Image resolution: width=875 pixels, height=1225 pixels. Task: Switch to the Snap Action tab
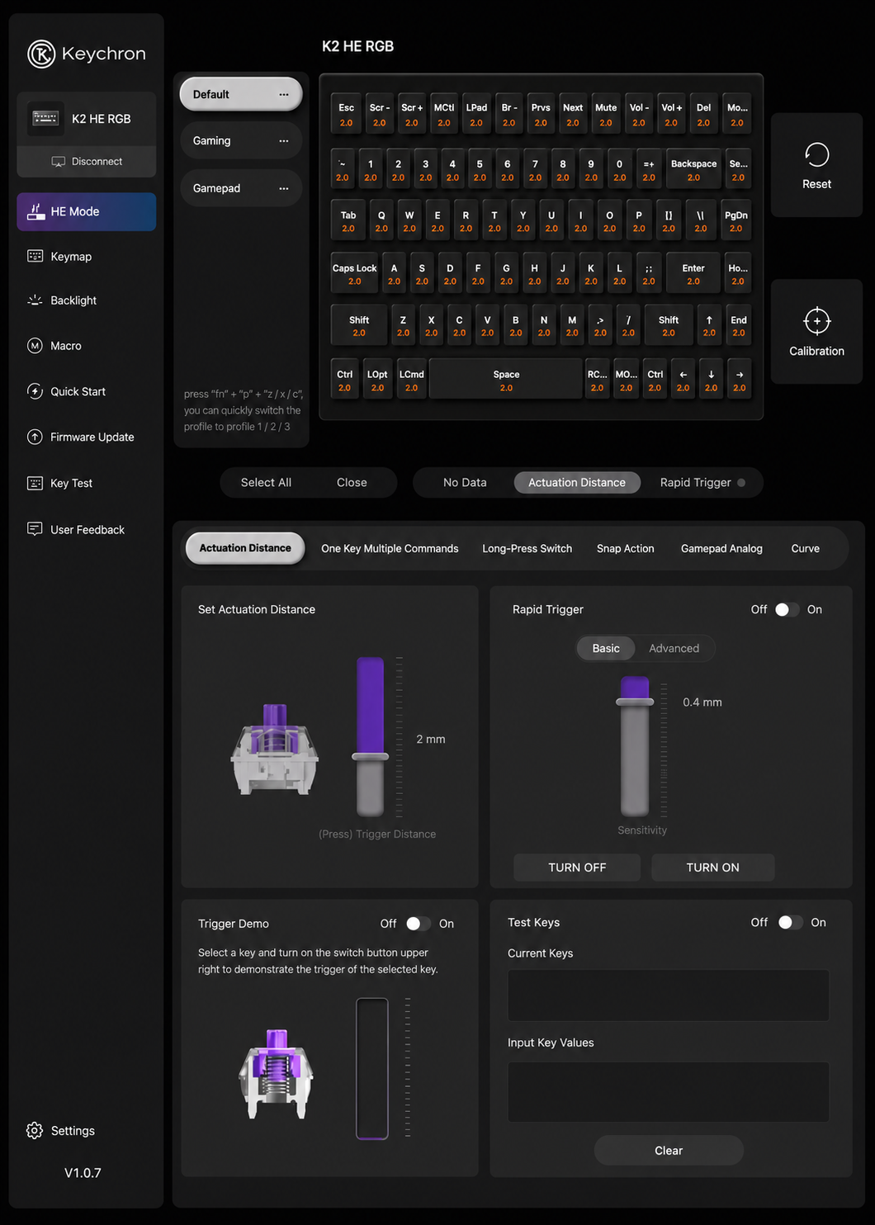click(x=625, y=548)
